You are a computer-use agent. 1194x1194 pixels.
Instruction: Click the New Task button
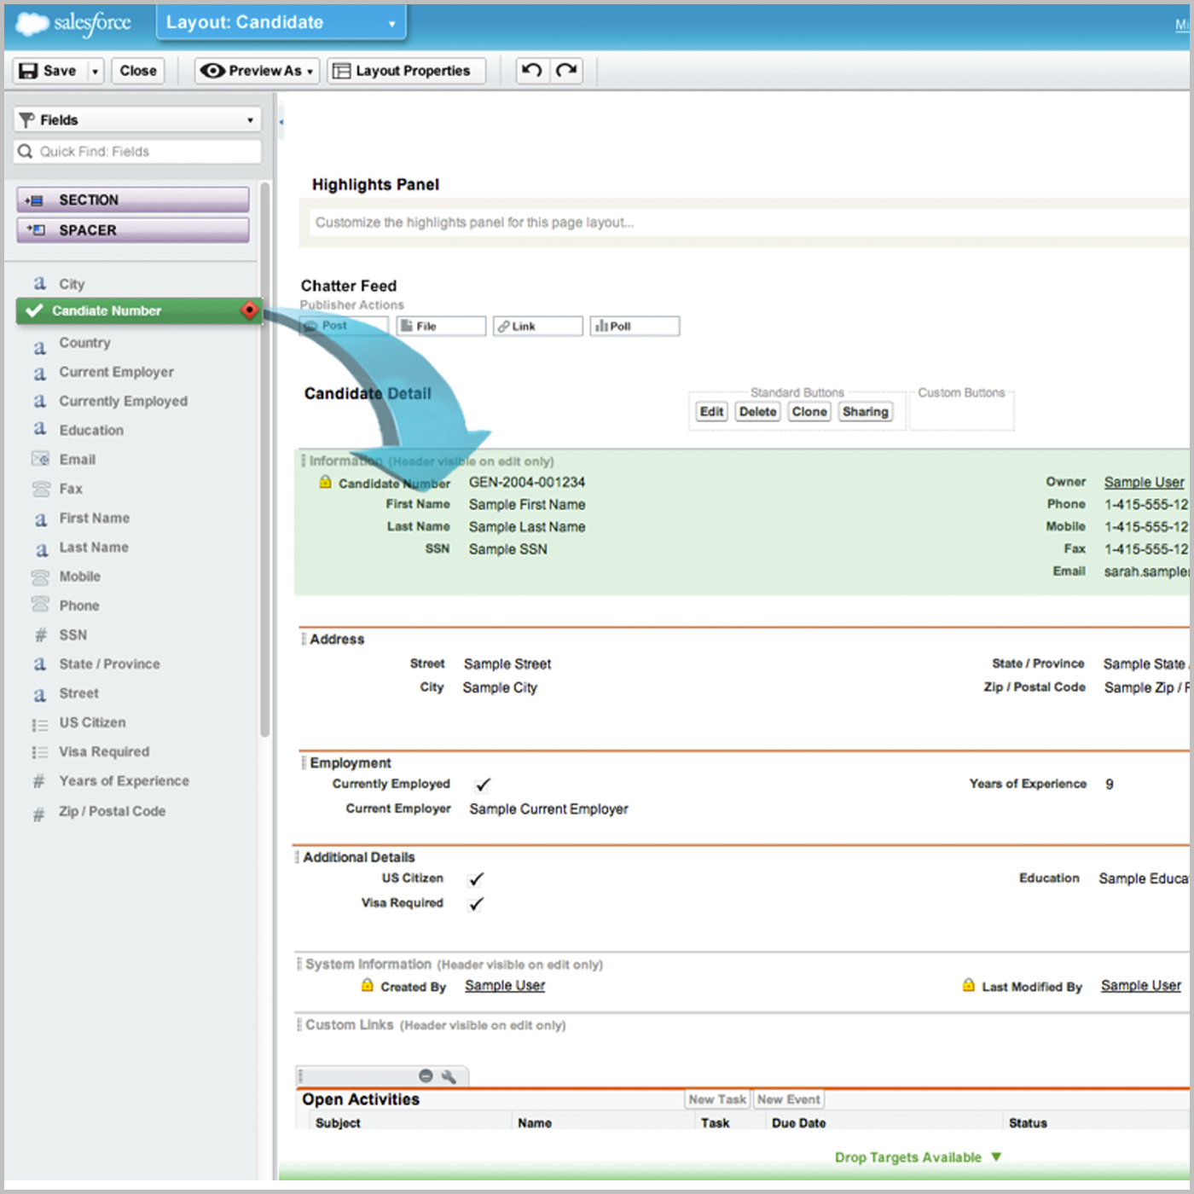pos(717,1099)
